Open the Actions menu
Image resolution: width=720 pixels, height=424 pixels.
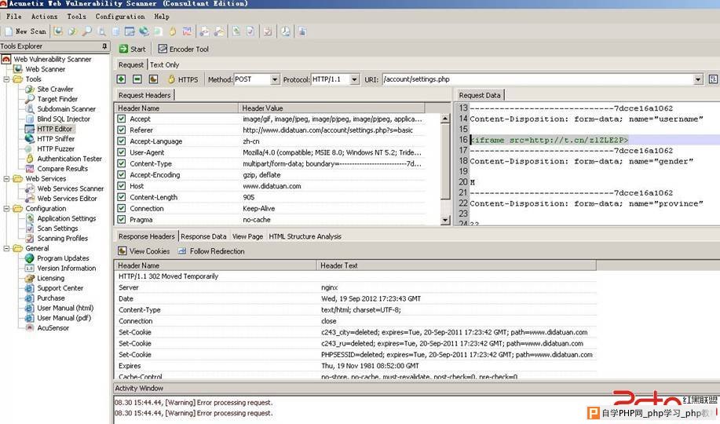click(x=45, y=16)
